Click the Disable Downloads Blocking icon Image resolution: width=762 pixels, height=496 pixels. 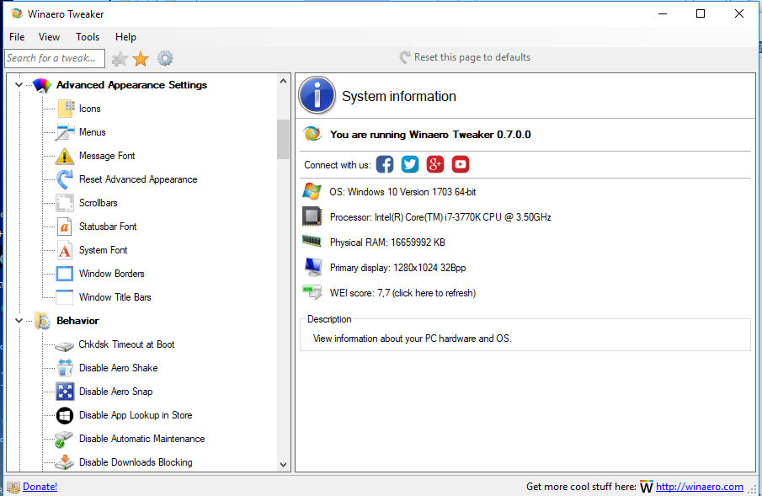click(x=64, y=462)
